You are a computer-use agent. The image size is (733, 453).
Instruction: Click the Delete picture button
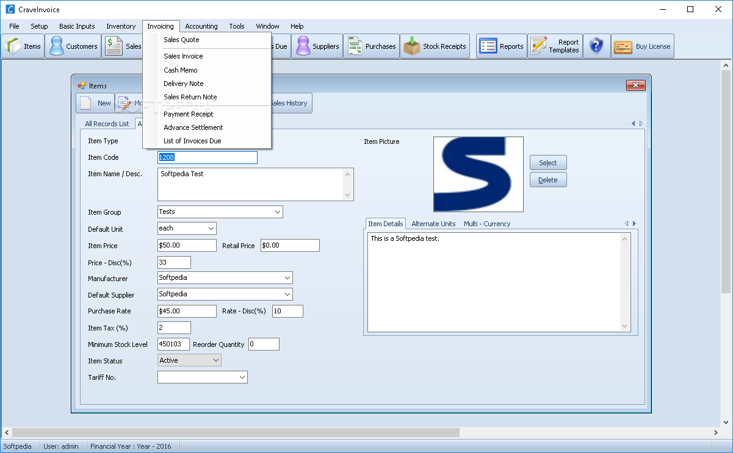tap(548, 180)
